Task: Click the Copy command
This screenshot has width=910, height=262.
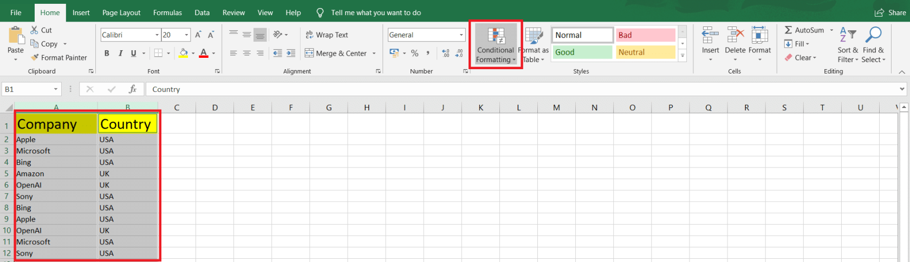Action: (44, 44)
